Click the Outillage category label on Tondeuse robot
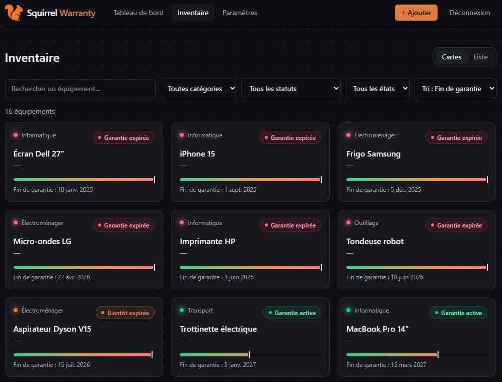Viewport: 502px width, 382px height. (x=366, y=222)
